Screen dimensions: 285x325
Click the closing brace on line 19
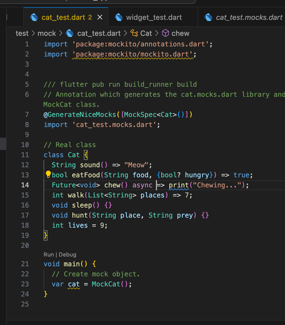point(45,235)
